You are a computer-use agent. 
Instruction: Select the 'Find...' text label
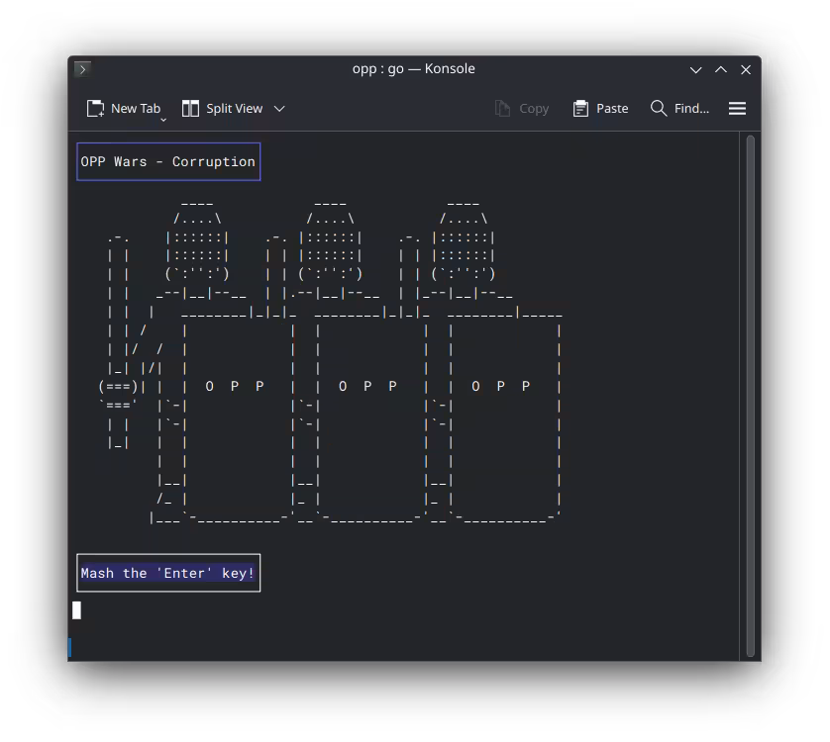tap(691, 109)
